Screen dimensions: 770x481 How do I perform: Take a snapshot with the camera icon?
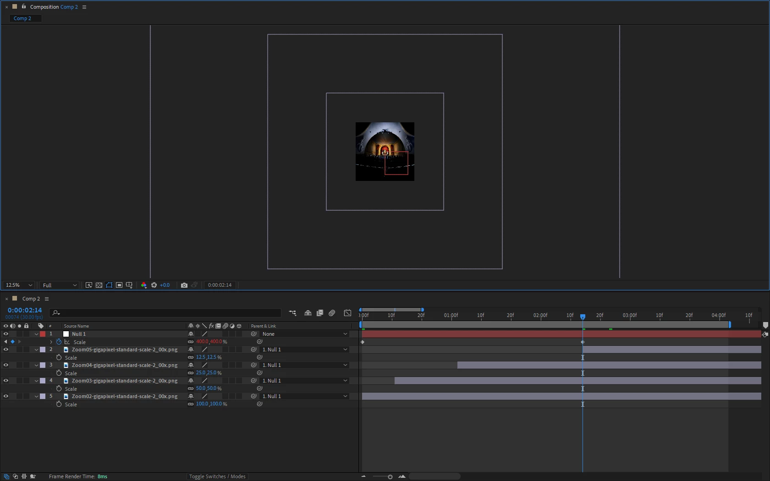coord(184,285)
